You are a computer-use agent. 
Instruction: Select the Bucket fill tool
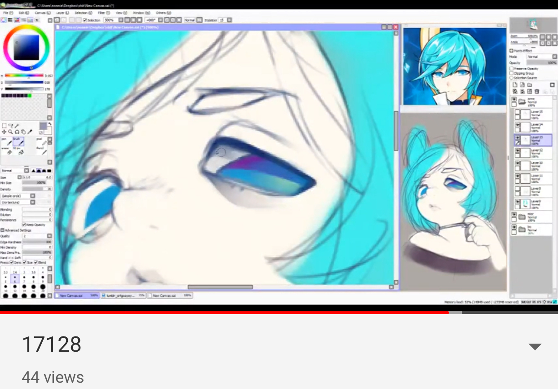(x=18, y=150)
